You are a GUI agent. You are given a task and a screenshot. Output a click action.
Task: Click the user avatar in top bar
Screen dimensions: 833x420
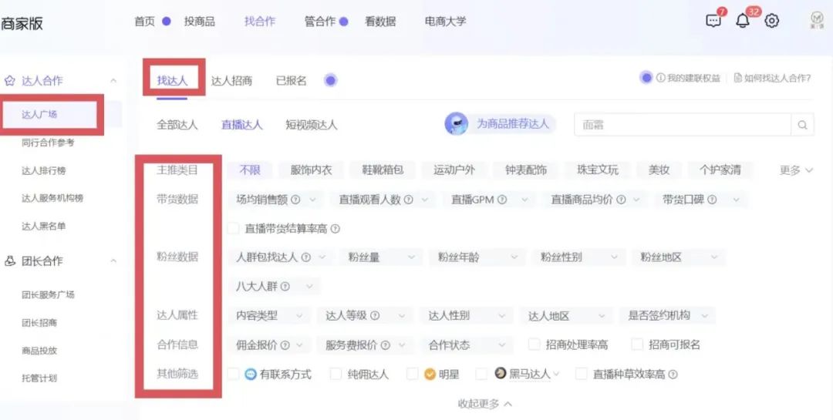817,21
